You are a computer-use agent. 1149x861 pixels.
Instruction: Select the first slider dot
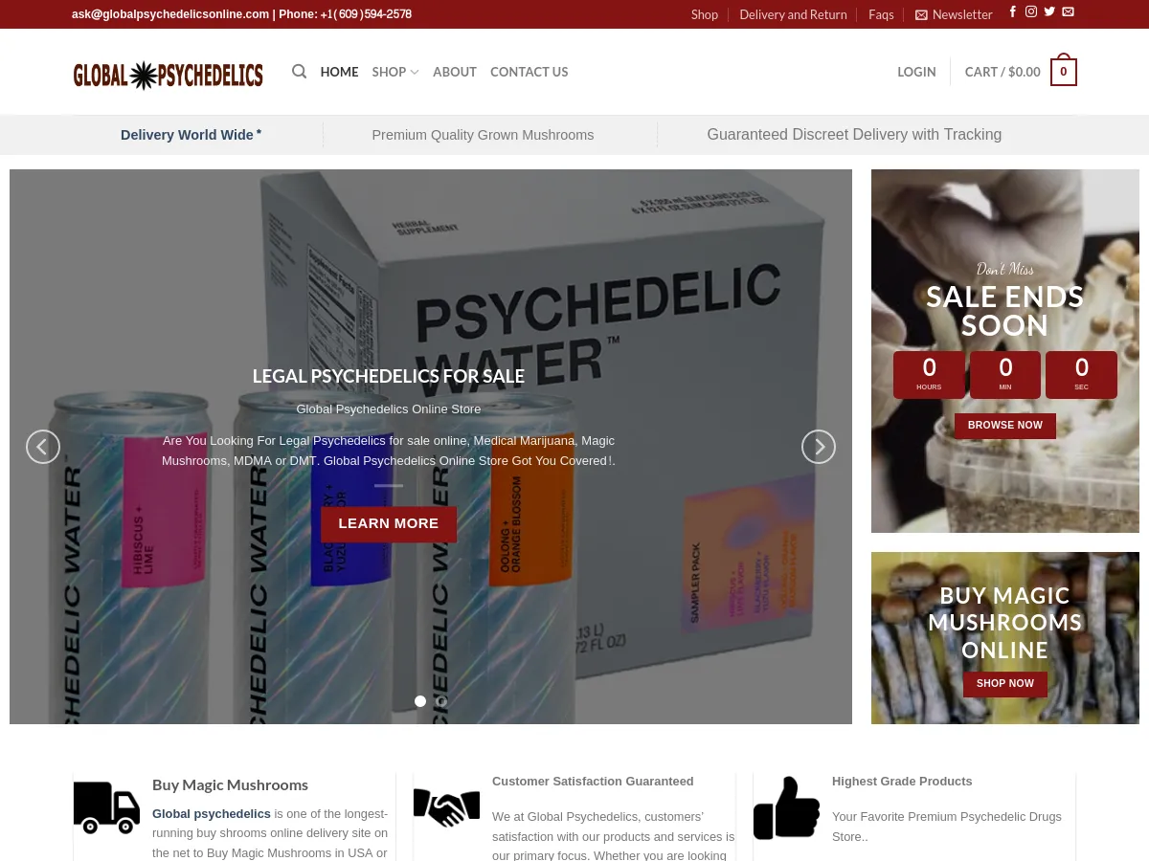tap(420, 701)
